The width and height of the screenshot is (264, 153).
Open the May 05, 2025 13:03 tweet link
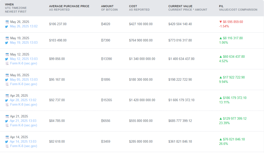[24, 80]
